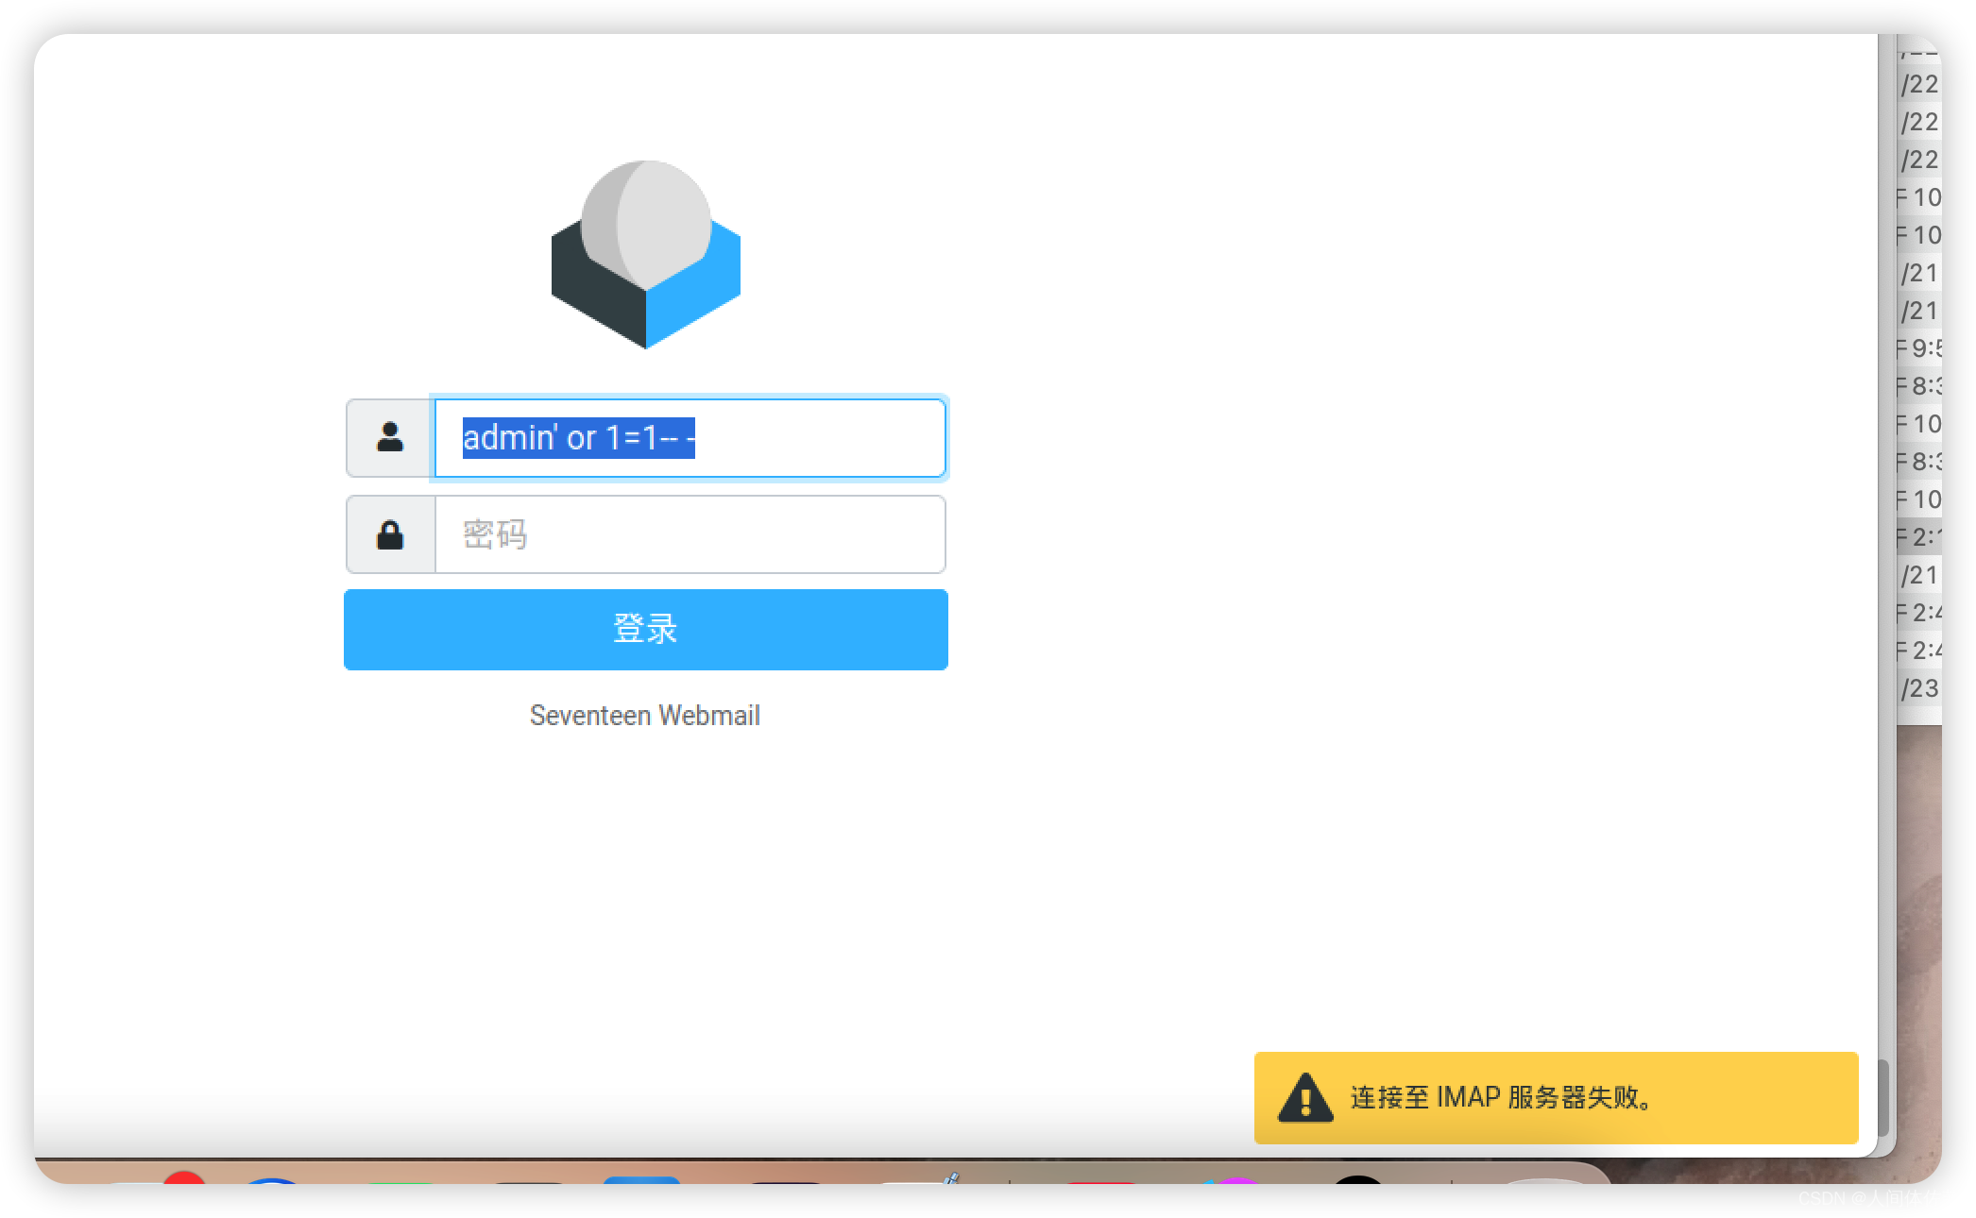The height and width of the screenshot is (1218, 1976).
Task: Click the highlighted selected text in username box
Action: (578, 438)
